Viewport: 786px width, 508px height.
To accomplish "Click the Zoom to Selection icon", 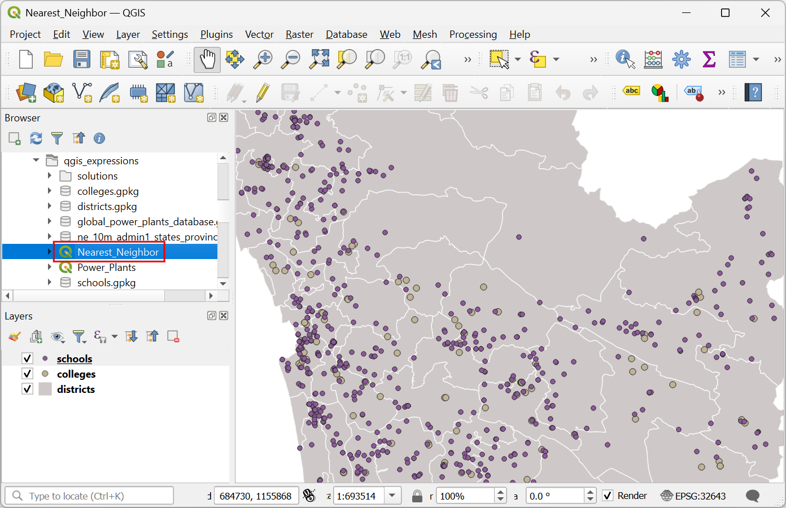I will (347, 59).
